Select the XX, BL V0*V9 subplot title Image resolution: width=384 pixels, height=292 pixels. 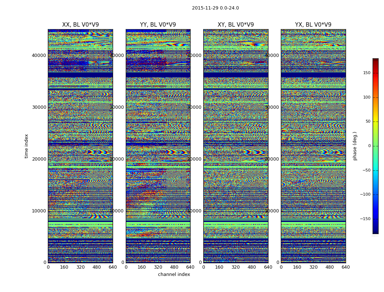point(80,25)
